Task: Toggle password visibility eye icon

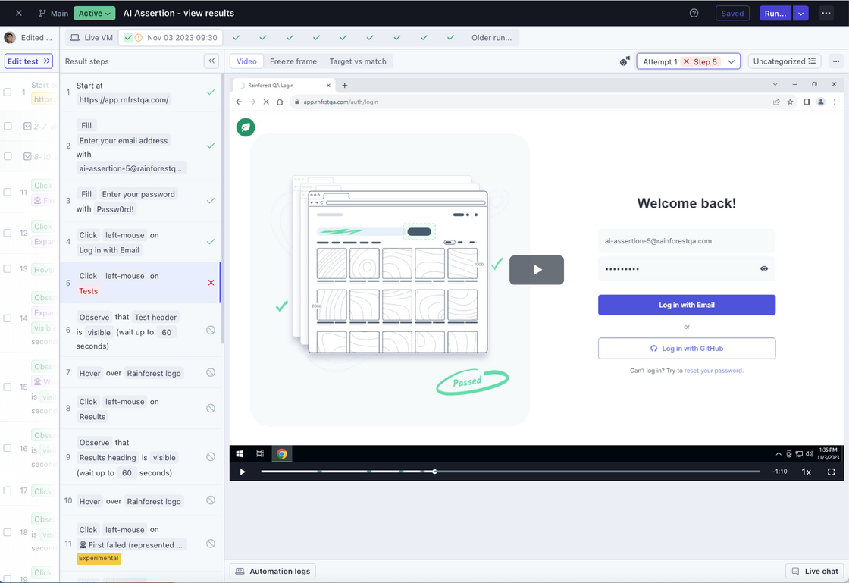Action: point(763,268)
